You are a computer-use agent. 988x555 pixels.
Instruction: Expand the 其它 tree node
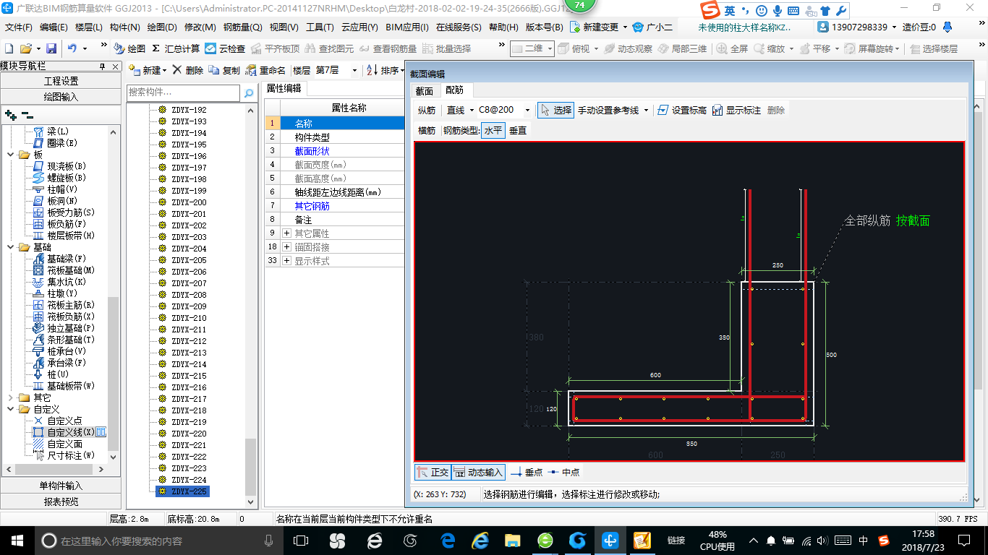coord(10,397)
